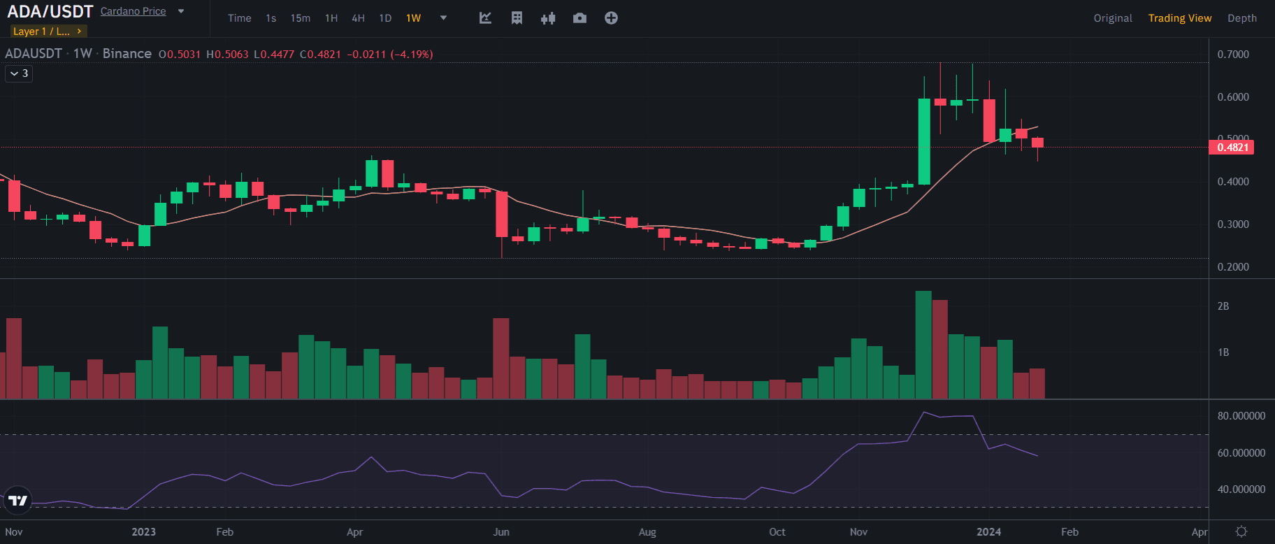
Task: Click the bookmark-style chart template icon
Action: [517, 18]
